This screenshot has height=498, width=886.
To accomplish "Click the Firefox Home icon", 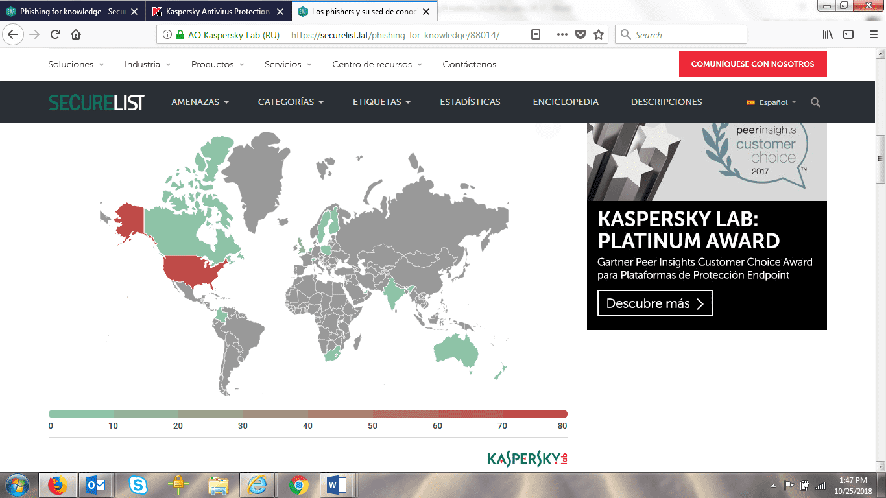I will tap(76, 35).
